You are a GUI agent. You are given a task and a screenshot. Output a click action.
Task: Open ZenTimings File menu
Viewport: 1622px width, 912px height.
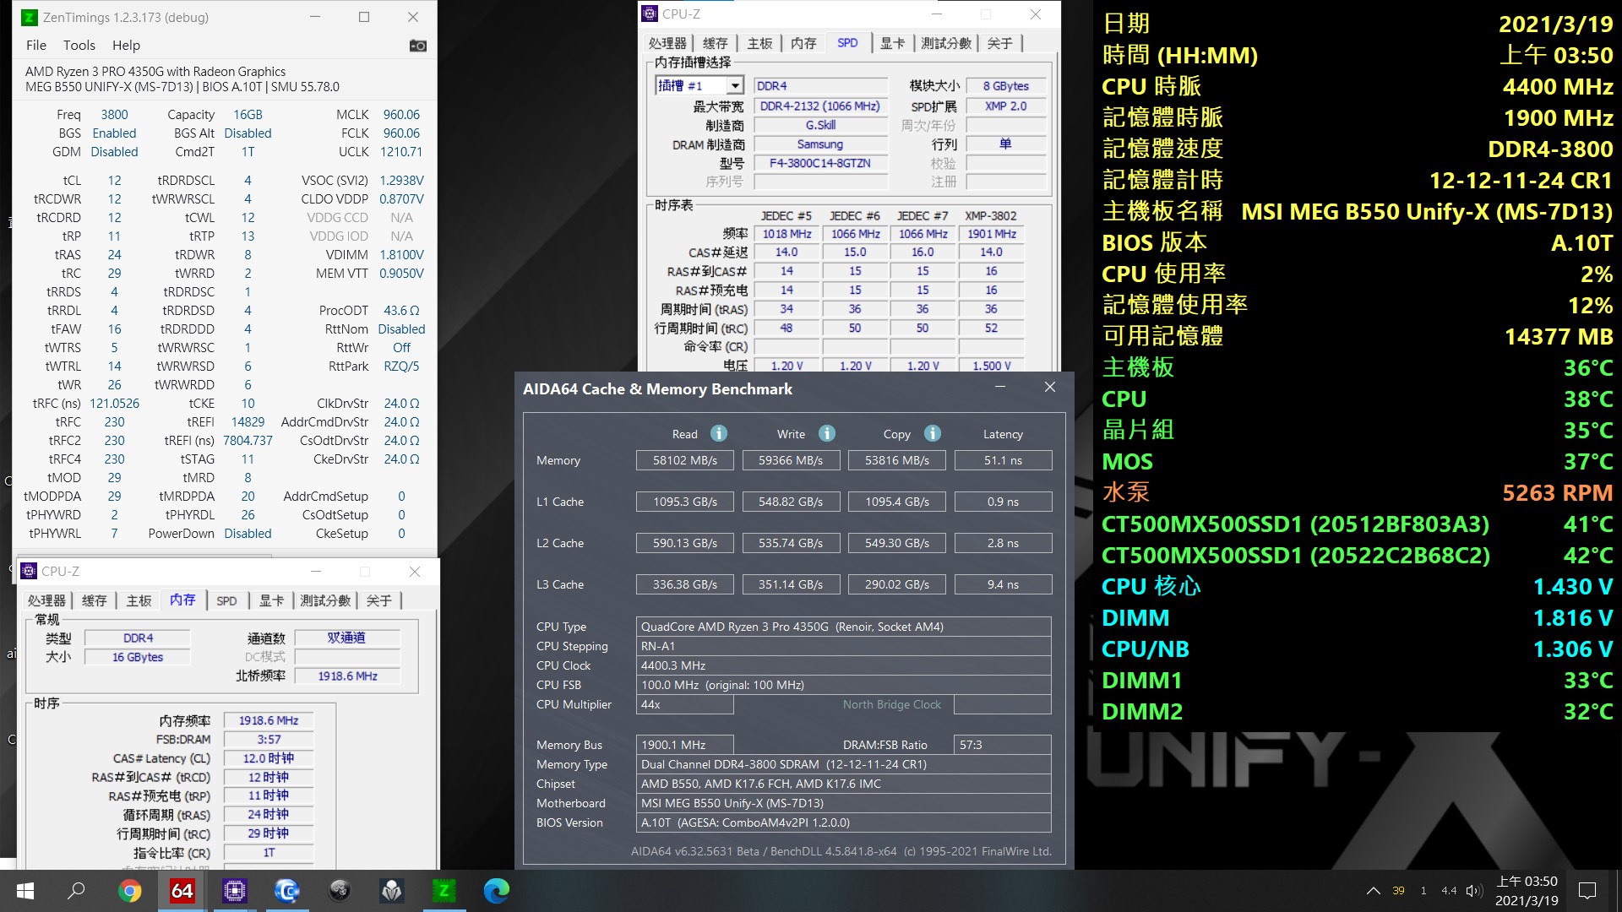(x=36, y=46)
